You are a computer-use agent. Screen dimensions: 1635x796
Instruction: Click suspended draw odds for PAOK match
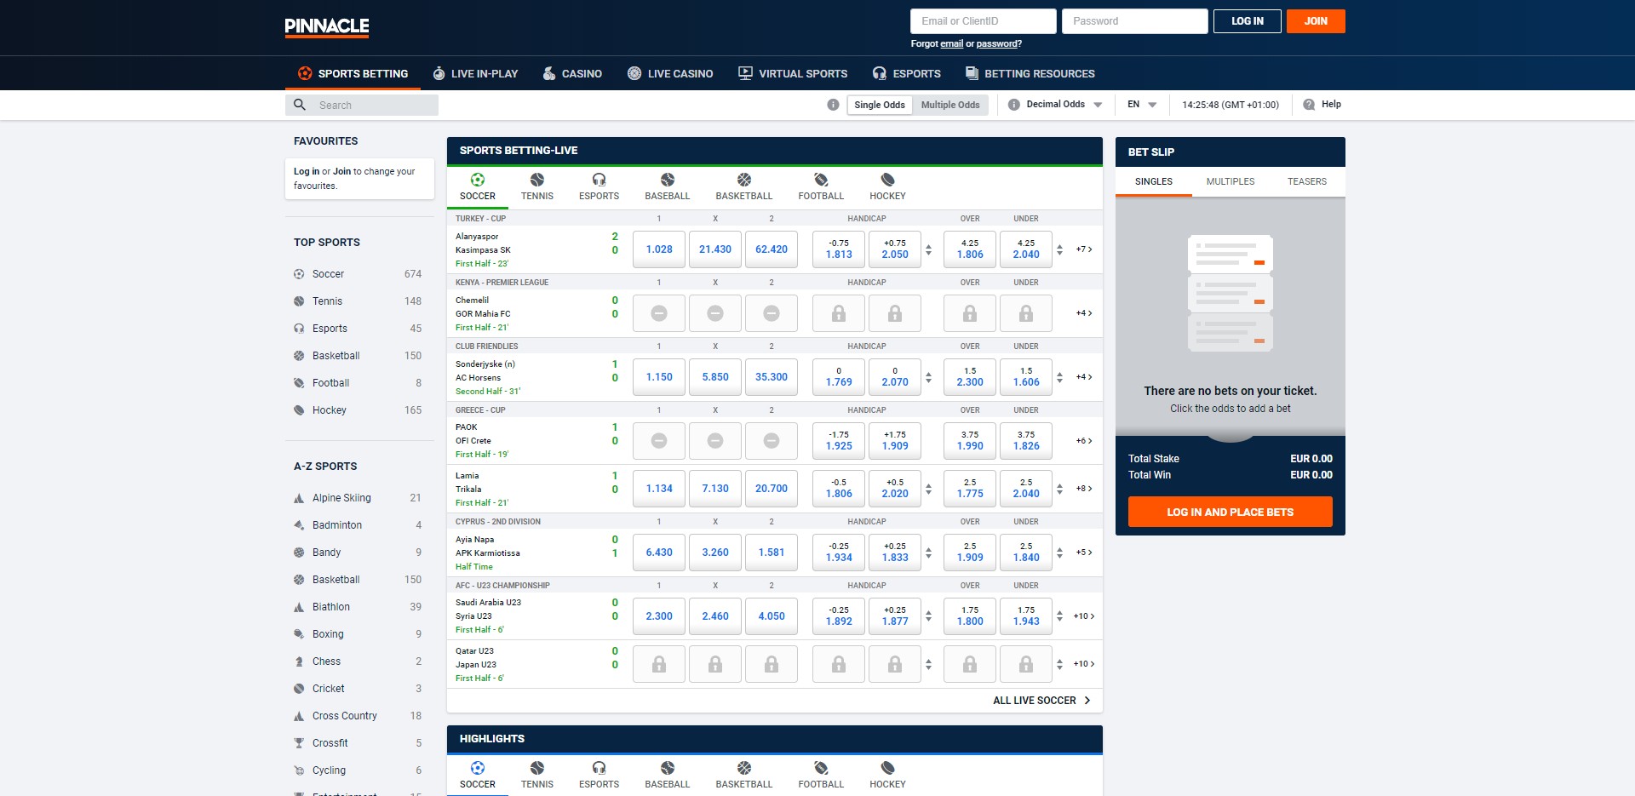click(715, 440)
